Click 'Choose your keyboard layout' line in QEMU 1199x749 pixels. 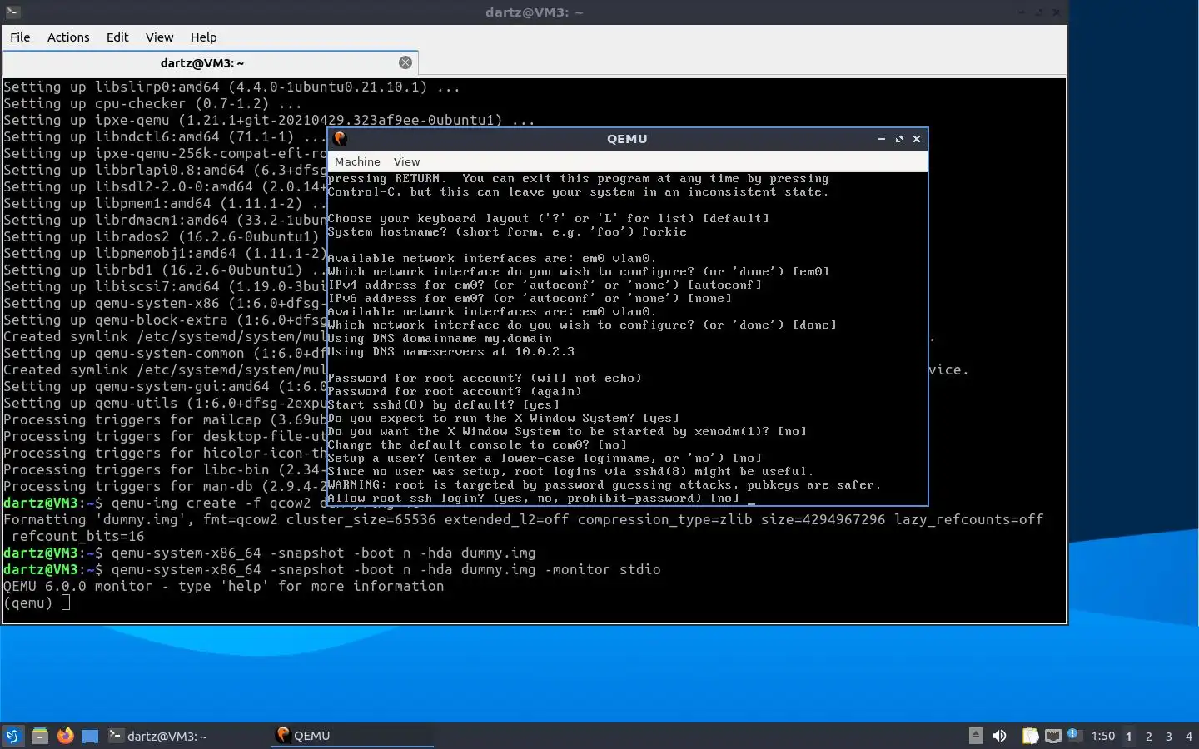coord(548,218)
